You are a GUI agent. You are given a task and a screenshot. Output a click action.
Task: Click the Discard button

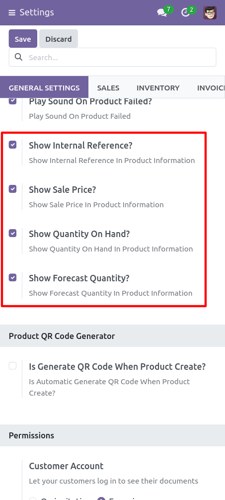click(58, 39)
